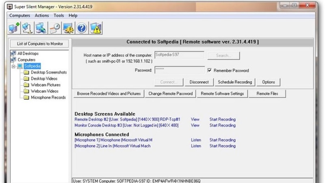Toggle the Remember Password checkbox
Viewport: 325px width, 183px height.
pyautogui.click(x=210, y=70)
